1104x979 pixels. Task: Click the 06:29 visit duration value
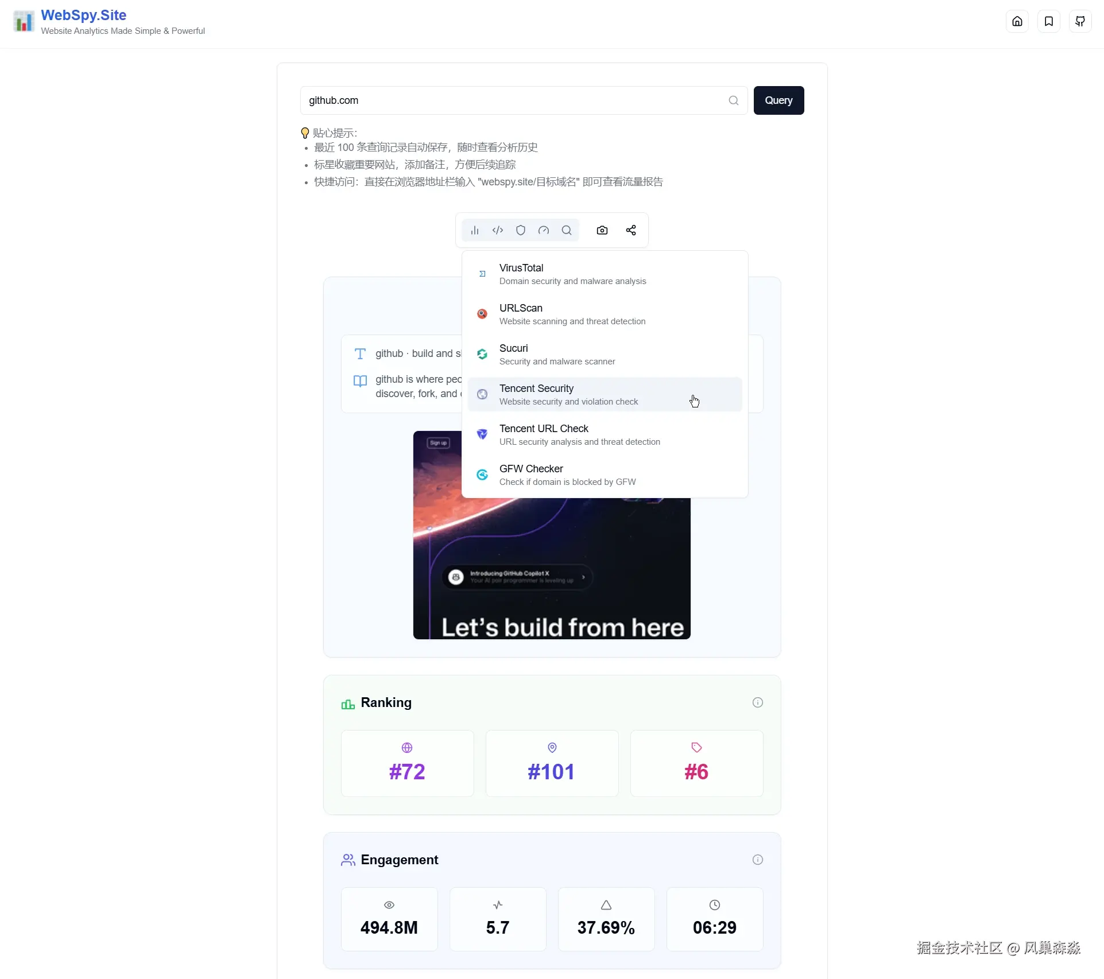pyautogui.click(x=715, y=928)
